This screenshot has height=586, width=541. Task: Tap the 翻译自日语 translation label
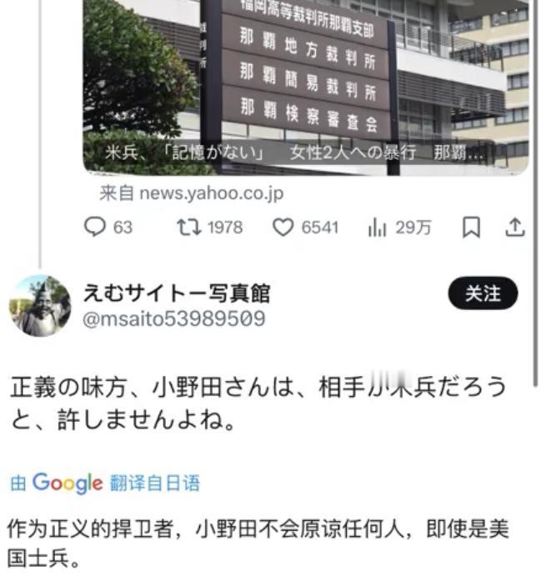point(155,483)
